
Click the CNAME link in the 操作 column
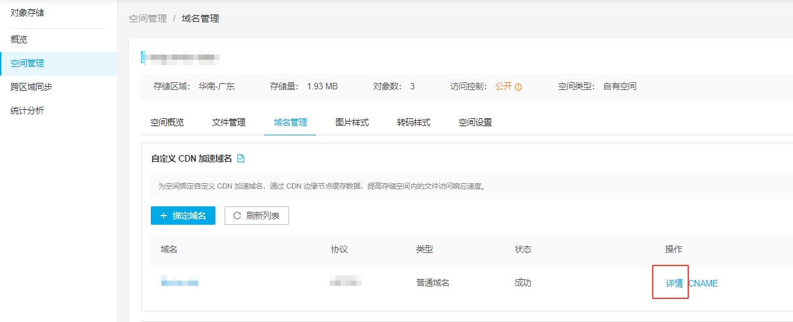pos(703,283)
